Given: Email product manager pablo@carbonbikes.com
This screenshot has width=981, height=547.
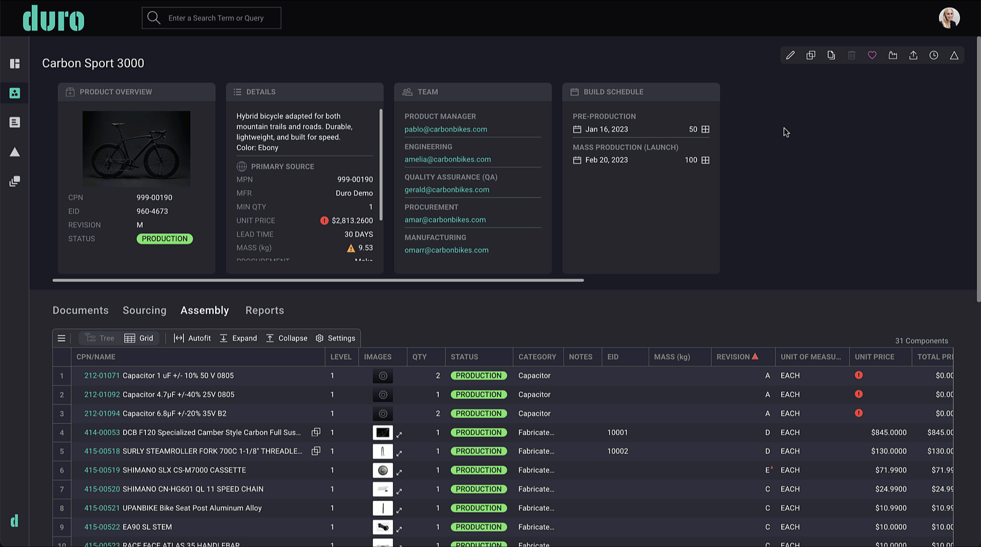Looking at the screenshot, I should (446, 129).
